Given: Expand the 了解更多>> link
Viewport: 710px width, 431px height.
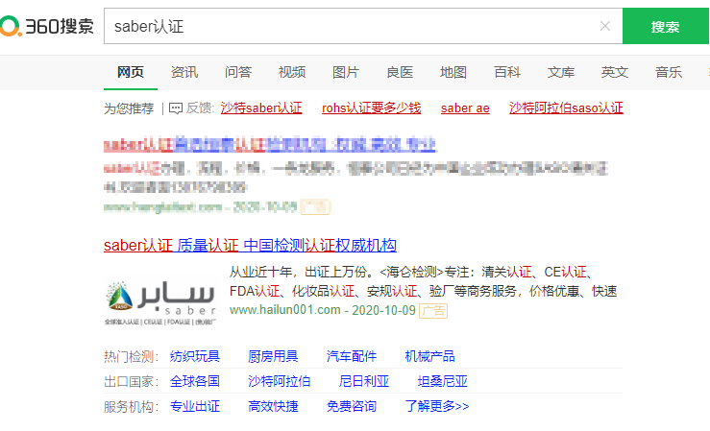Looking at the screenshot, I should click(436, 406).
